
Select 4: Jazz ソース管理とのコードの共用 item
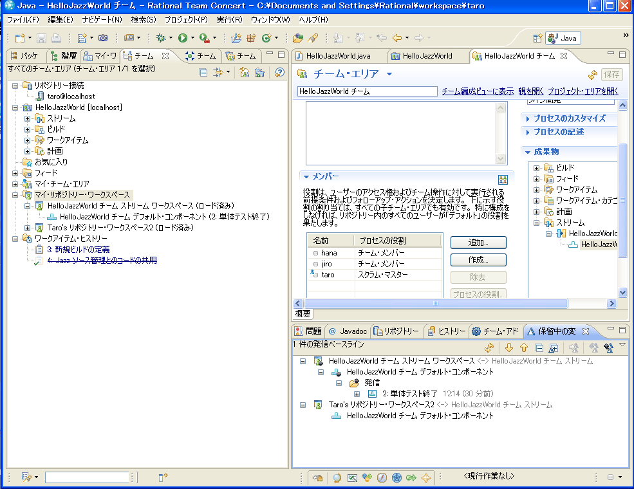102,261
